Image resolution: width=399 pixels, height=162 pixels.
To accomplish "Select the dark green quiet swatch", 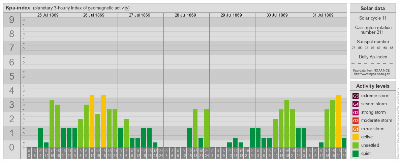I will [356, 154].
